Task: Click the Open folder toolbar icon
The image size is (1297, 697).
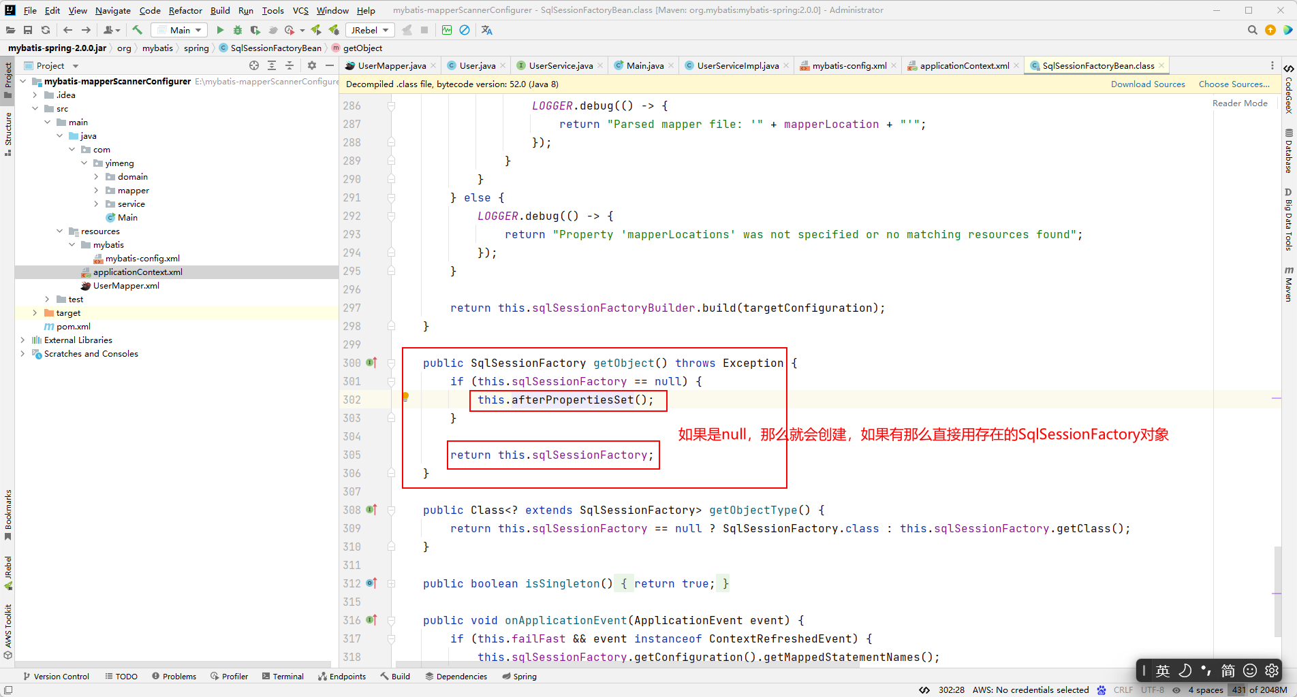Action: [x=10, y=30]
